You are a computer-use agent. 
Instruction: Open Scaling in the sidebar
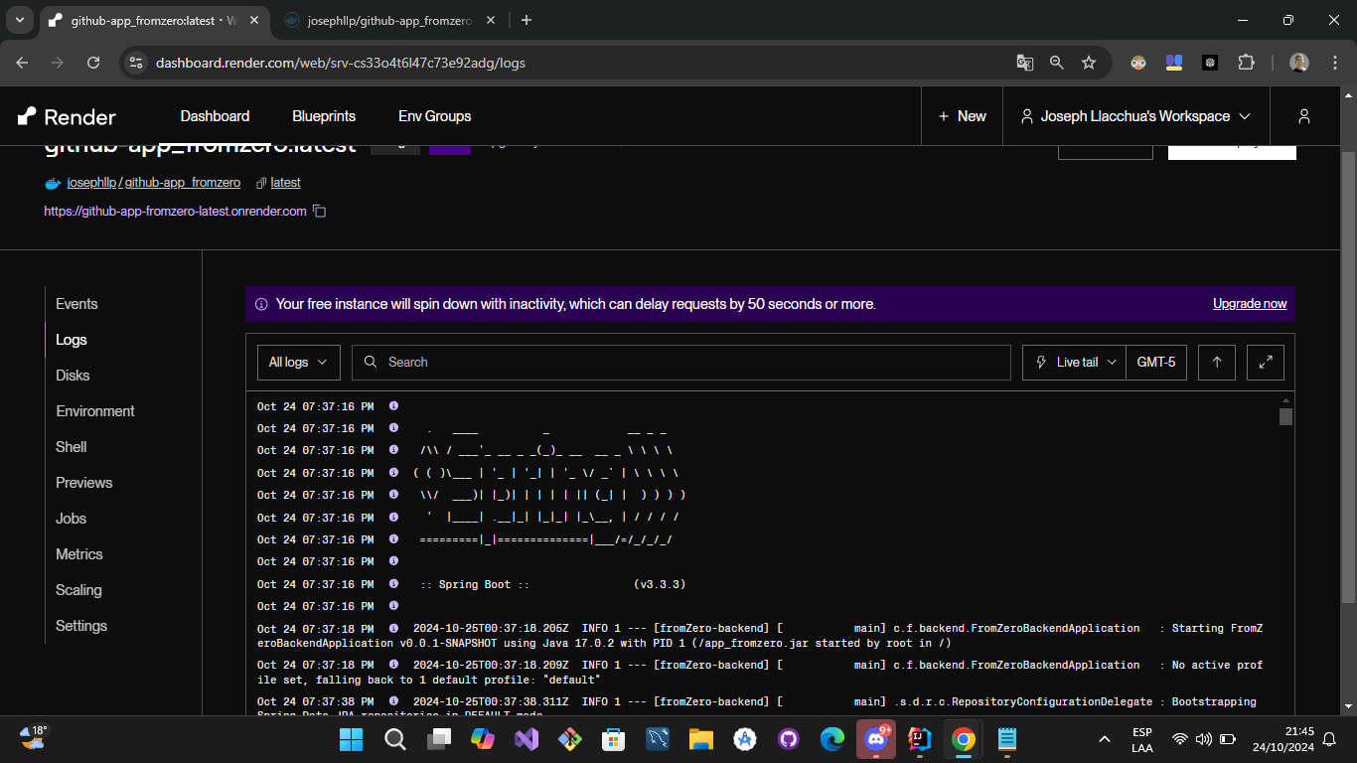coord(78,590)
